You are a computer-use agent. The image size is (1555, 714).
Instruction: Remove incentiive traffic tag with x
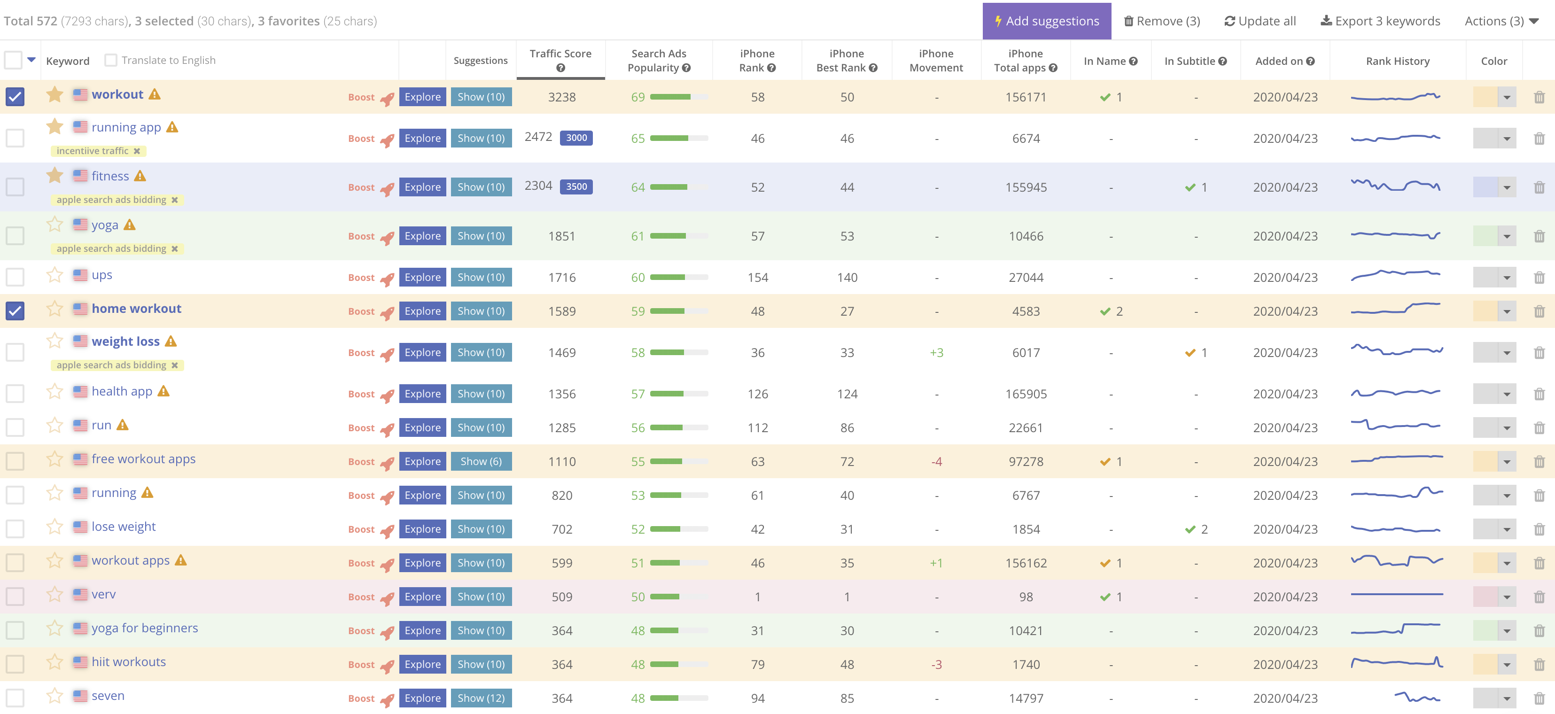(137, 152)
